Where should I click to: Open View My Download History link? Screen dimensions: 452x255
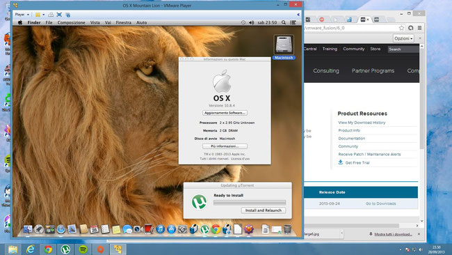pos(362,123)
